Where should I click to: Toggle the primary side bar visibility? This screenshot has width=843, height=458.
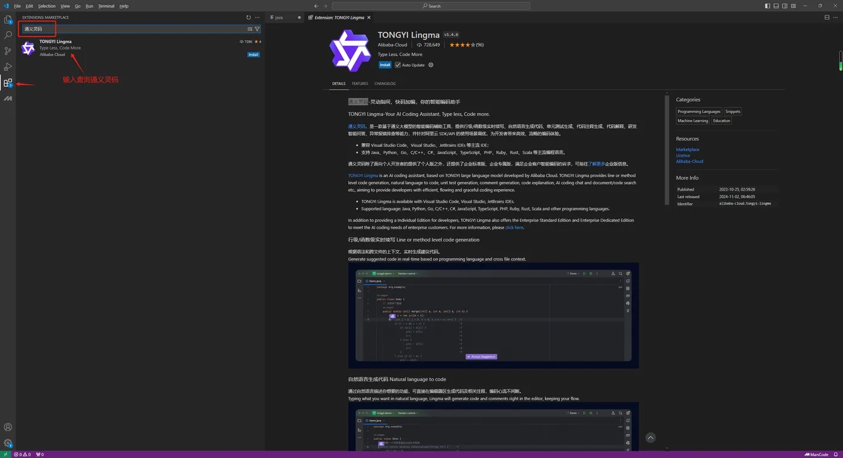pos(768,6)
